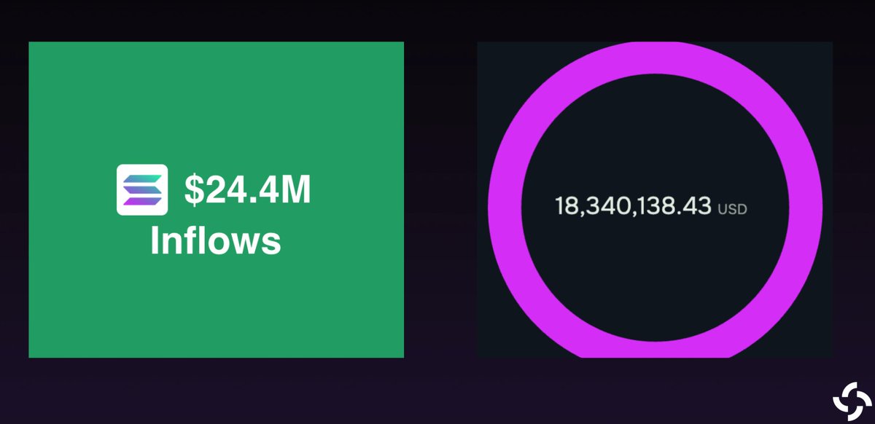Viewport: 875px width, 424px height.
Task: Click the left side of magenta ring
Action: click(x=505, y=207)
